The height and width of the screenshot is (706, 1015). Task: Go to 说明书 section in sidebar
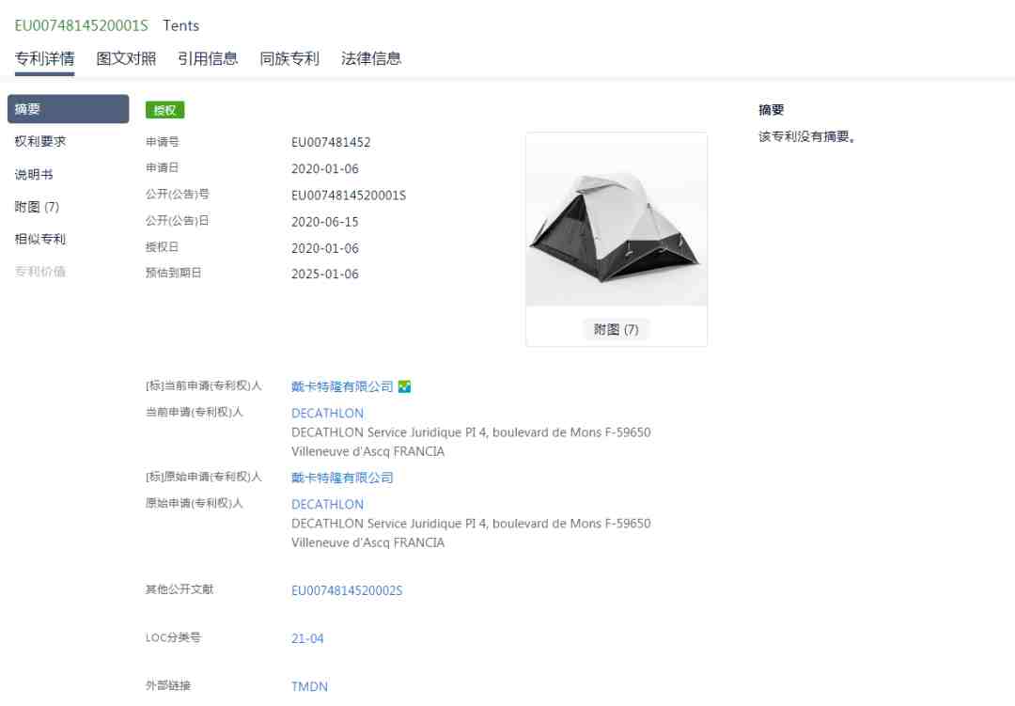(x=34, y=174)
